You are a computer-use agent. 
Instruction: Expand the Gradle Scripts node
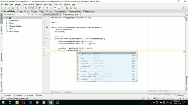[4, 32]
